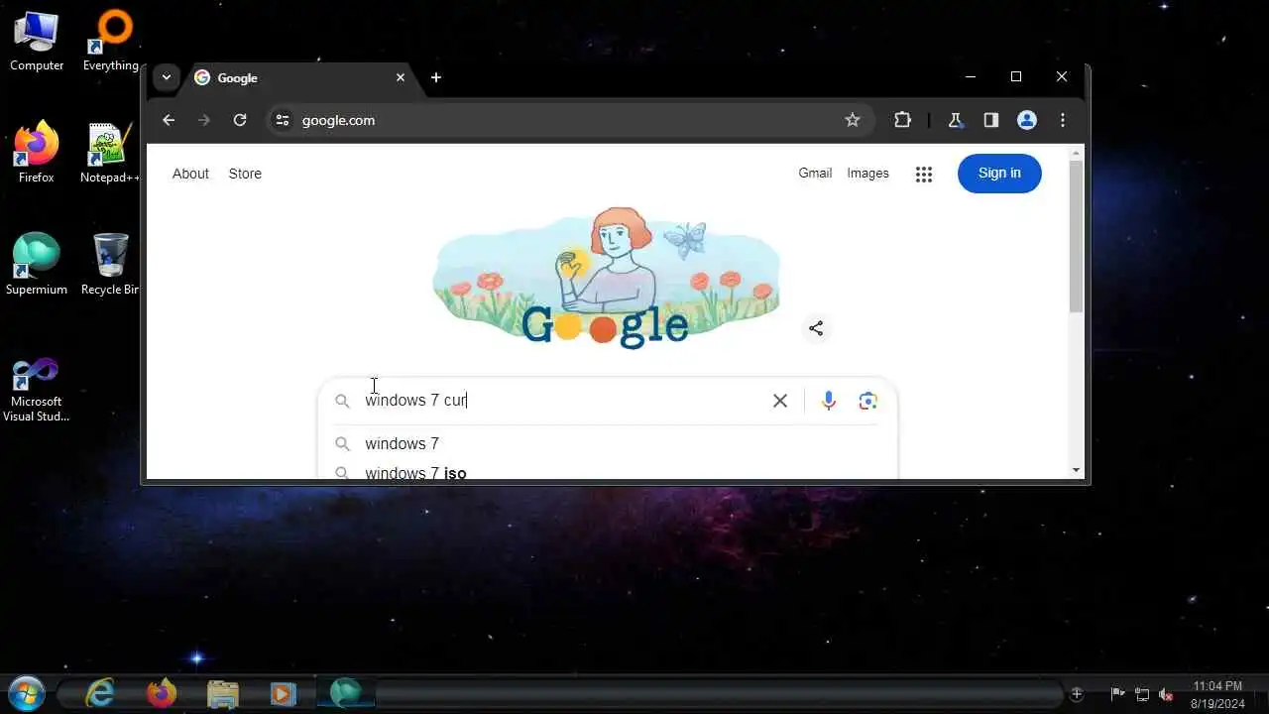The height and width of the screenshot is (714, 1269).
Task: Launch Internet Explorer from taskbar
Action: click(100, 692)
